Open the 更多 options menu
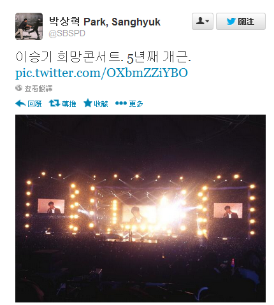 (136, 104)
